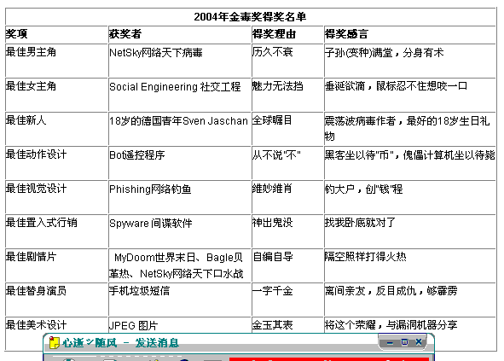This screenshot has height=361, width=504.
Task: Click the 钓大户，创"钱"程 cell
Action: (x=409, y=197)
